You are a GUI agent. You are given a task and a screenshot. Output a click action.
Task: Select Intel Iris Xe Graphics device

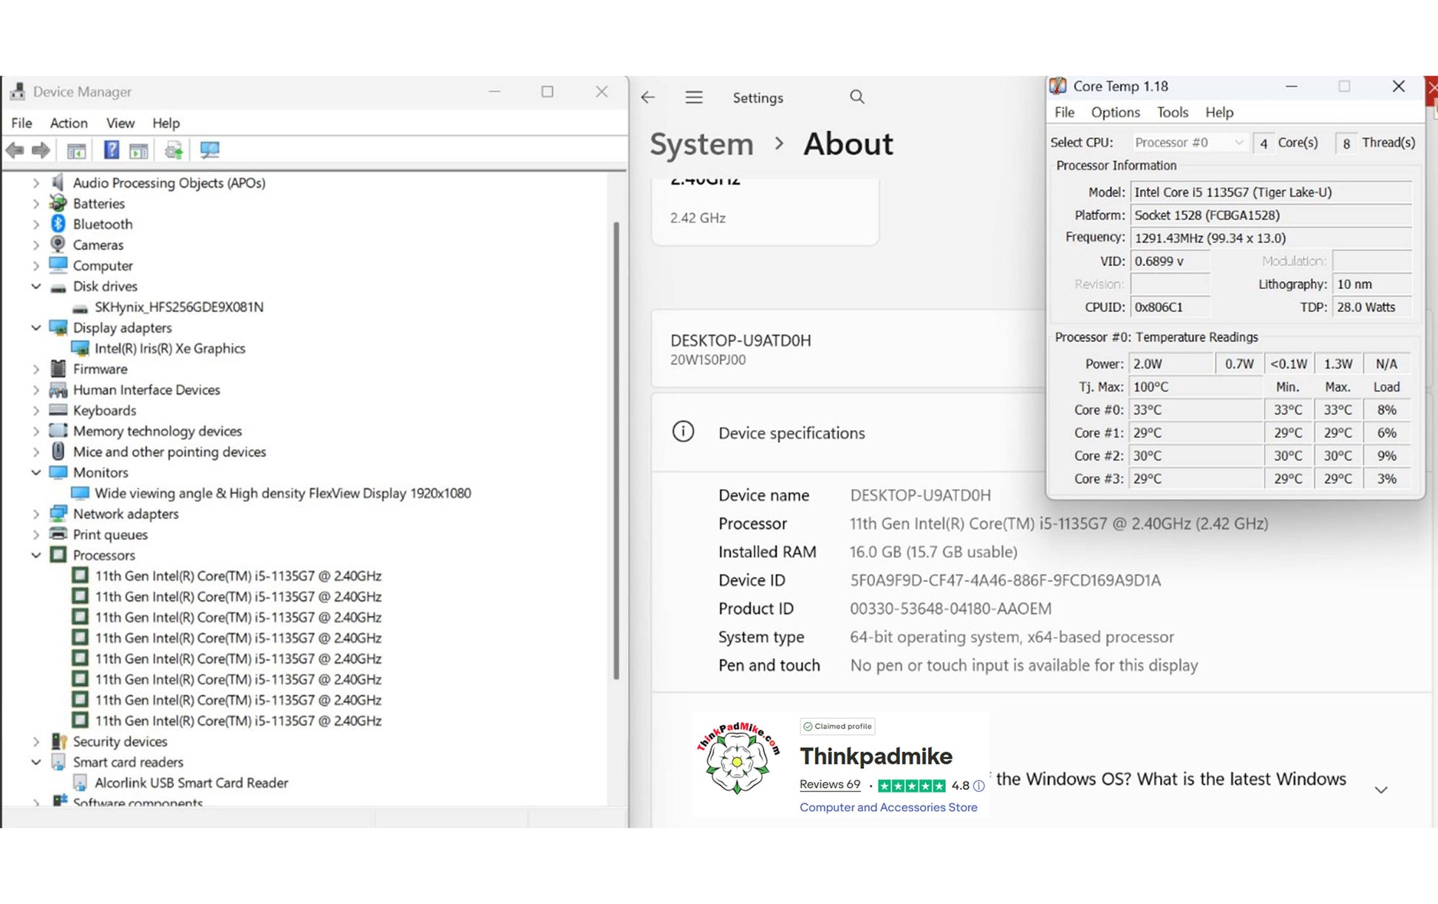point(169,348)
